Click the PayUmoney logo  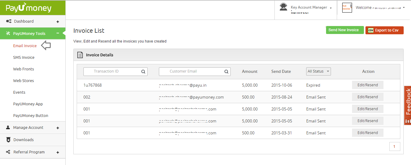click(28, 8)
